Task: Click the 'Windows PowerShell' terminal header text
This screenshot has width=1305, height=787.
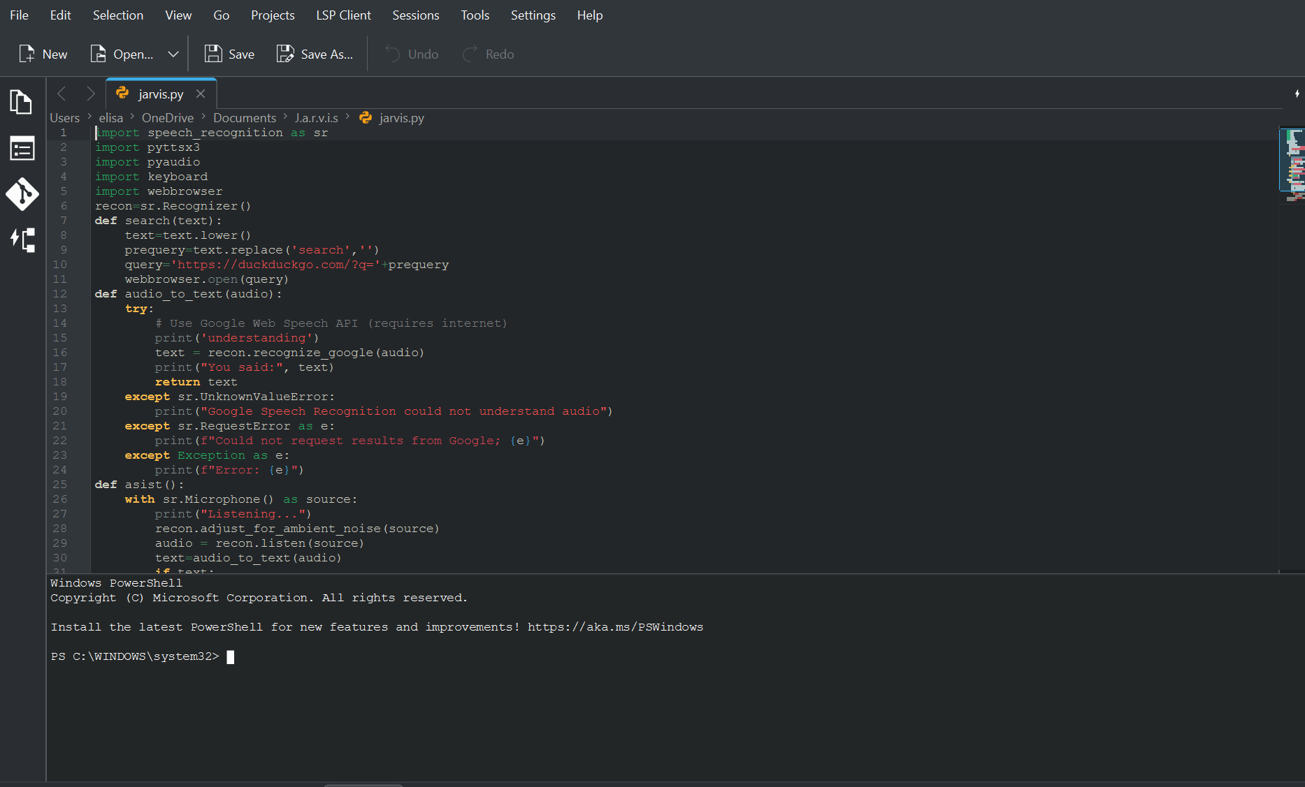Action: (116, 583)
